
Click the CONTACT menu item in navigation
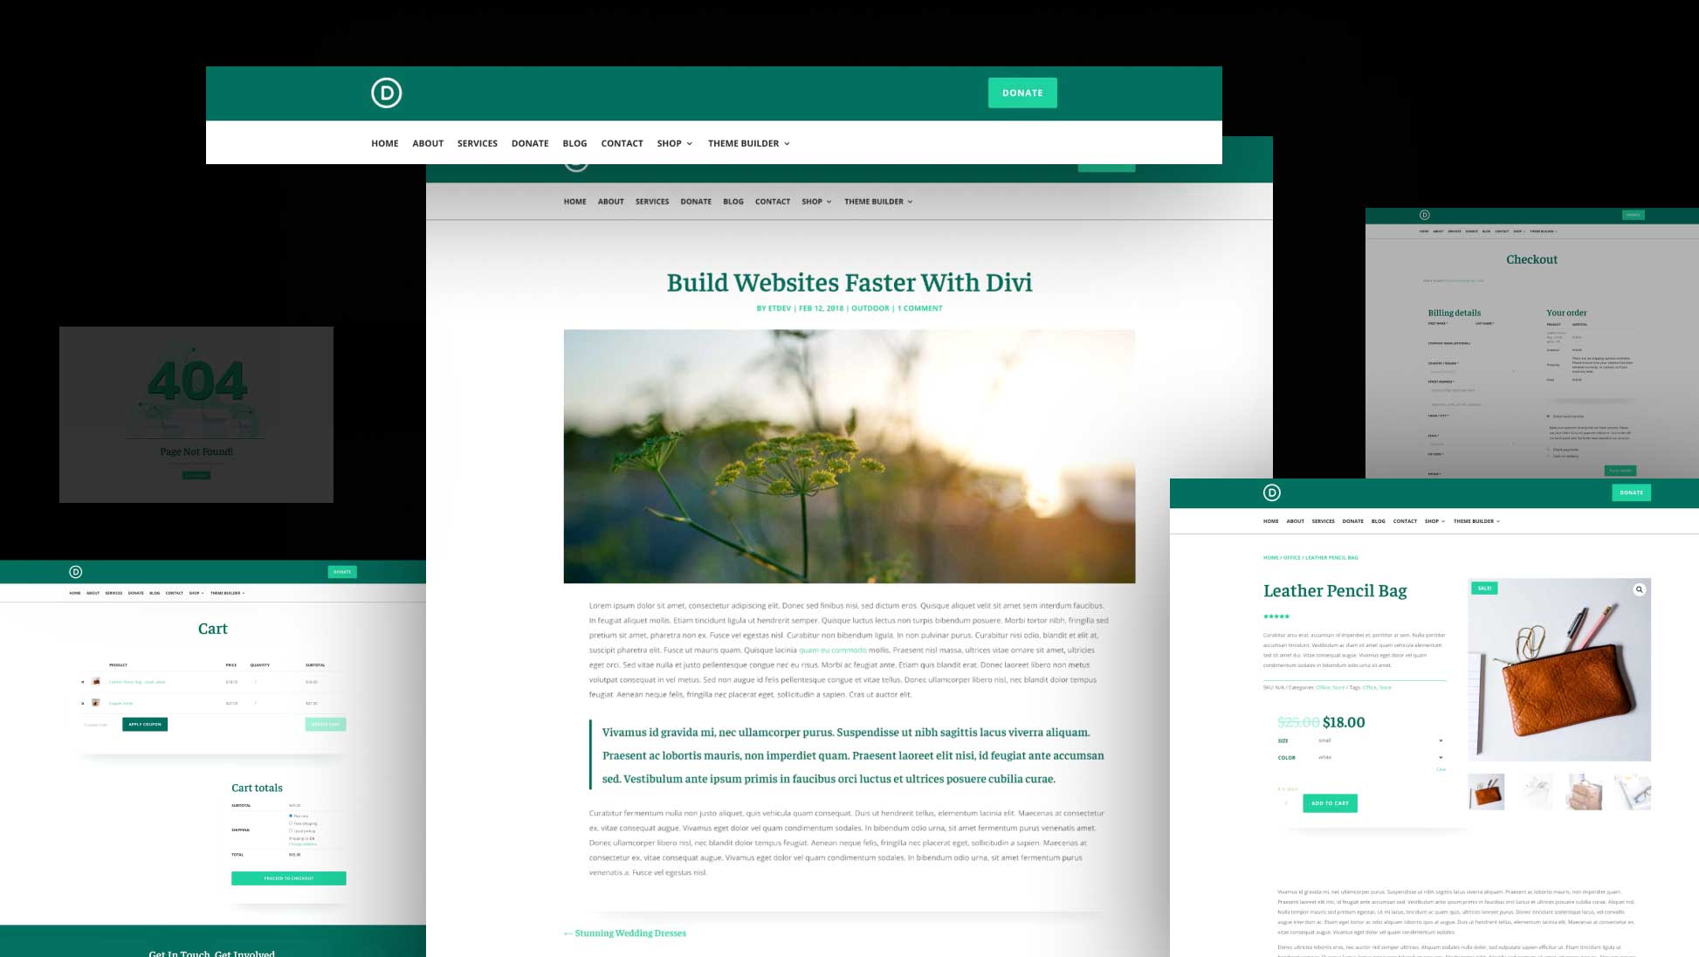coord(622,142)
